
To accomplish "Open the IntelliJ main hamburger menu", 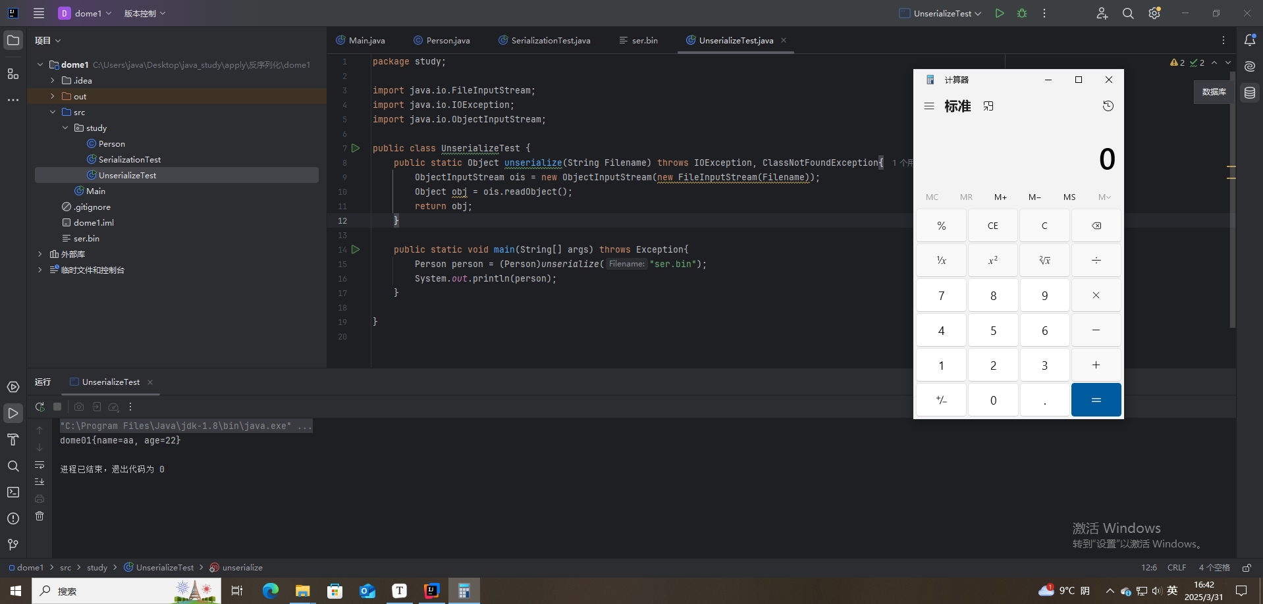I will (x=39, y=13).
